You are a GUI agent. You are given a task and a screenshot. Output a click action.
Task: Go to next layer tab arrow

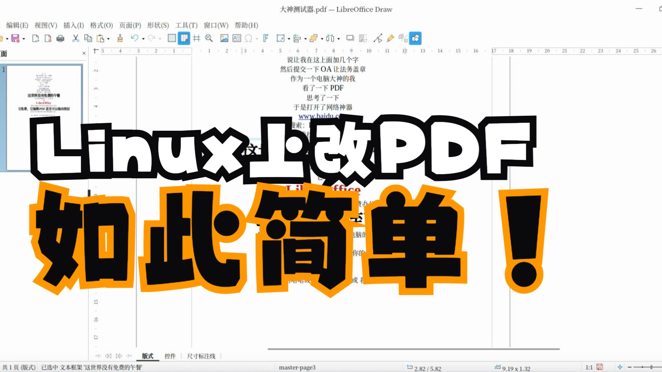(119, 356)
